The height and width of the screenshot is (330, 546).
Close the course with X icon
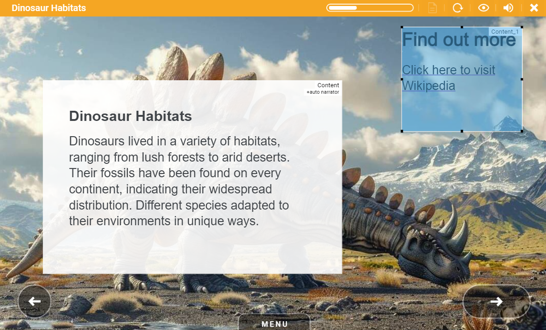pyautogui.click(x=534, y=8)
